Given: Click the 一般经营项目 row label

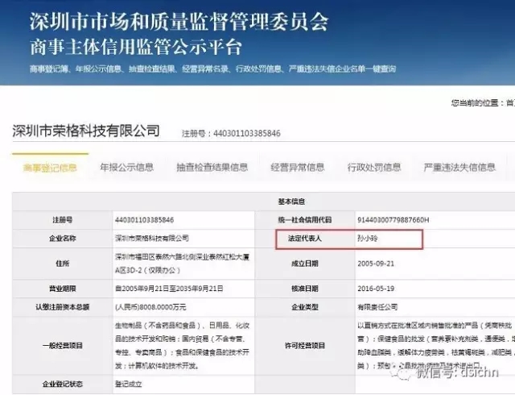Looking at the screenshot, I should (x=63, y=346).
